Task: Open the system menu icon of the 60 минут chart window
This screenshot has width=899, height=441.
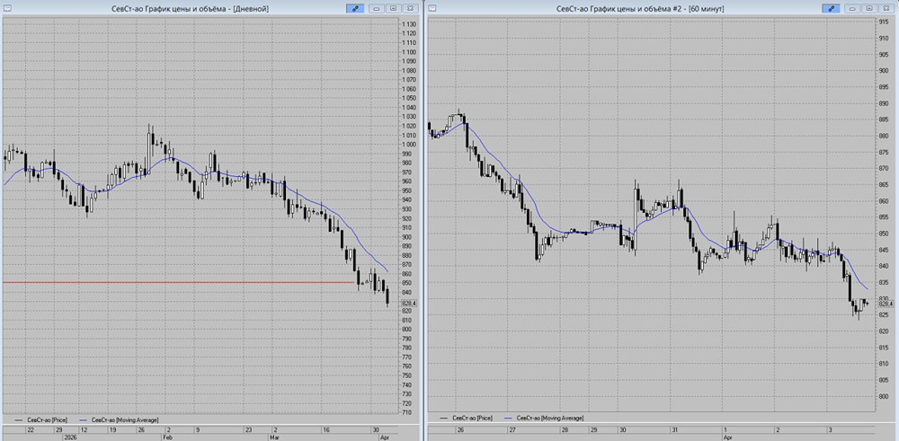Action: click(432, 9)
